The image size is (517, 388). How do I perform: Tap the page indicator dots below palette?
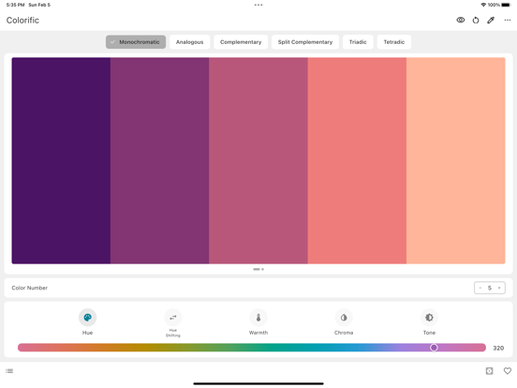[x=258, y=269]
